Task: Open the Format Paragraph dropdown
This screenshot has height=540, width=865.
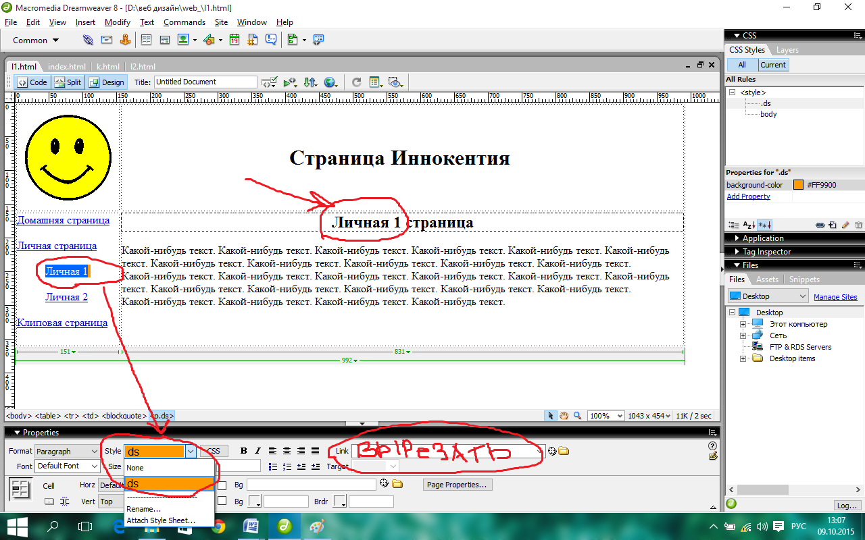Action: [67, 451]
